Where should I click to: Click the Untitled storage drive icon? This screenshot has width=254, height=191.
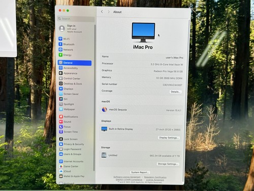click(104, 155)
